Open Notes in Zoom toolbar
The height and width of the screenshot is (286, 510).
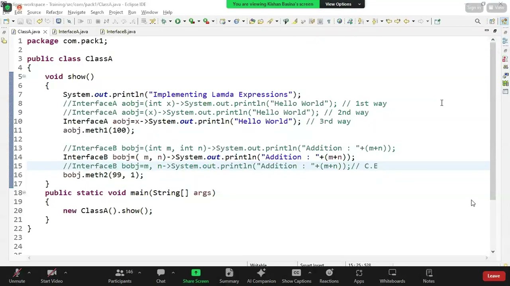(x=429, y=275)
